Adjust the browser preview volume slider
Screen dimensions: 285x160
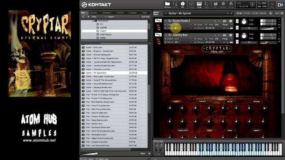point(90,154)
